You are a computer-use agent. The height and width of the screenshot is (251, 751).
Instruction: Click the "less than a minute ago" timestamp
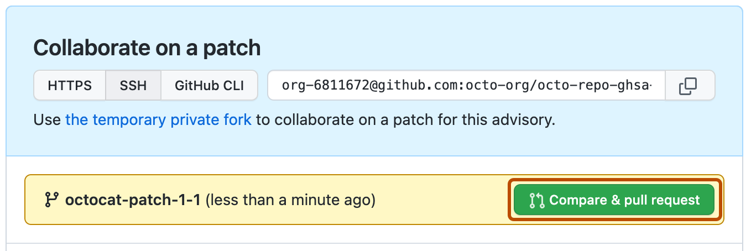coord(290,200)
